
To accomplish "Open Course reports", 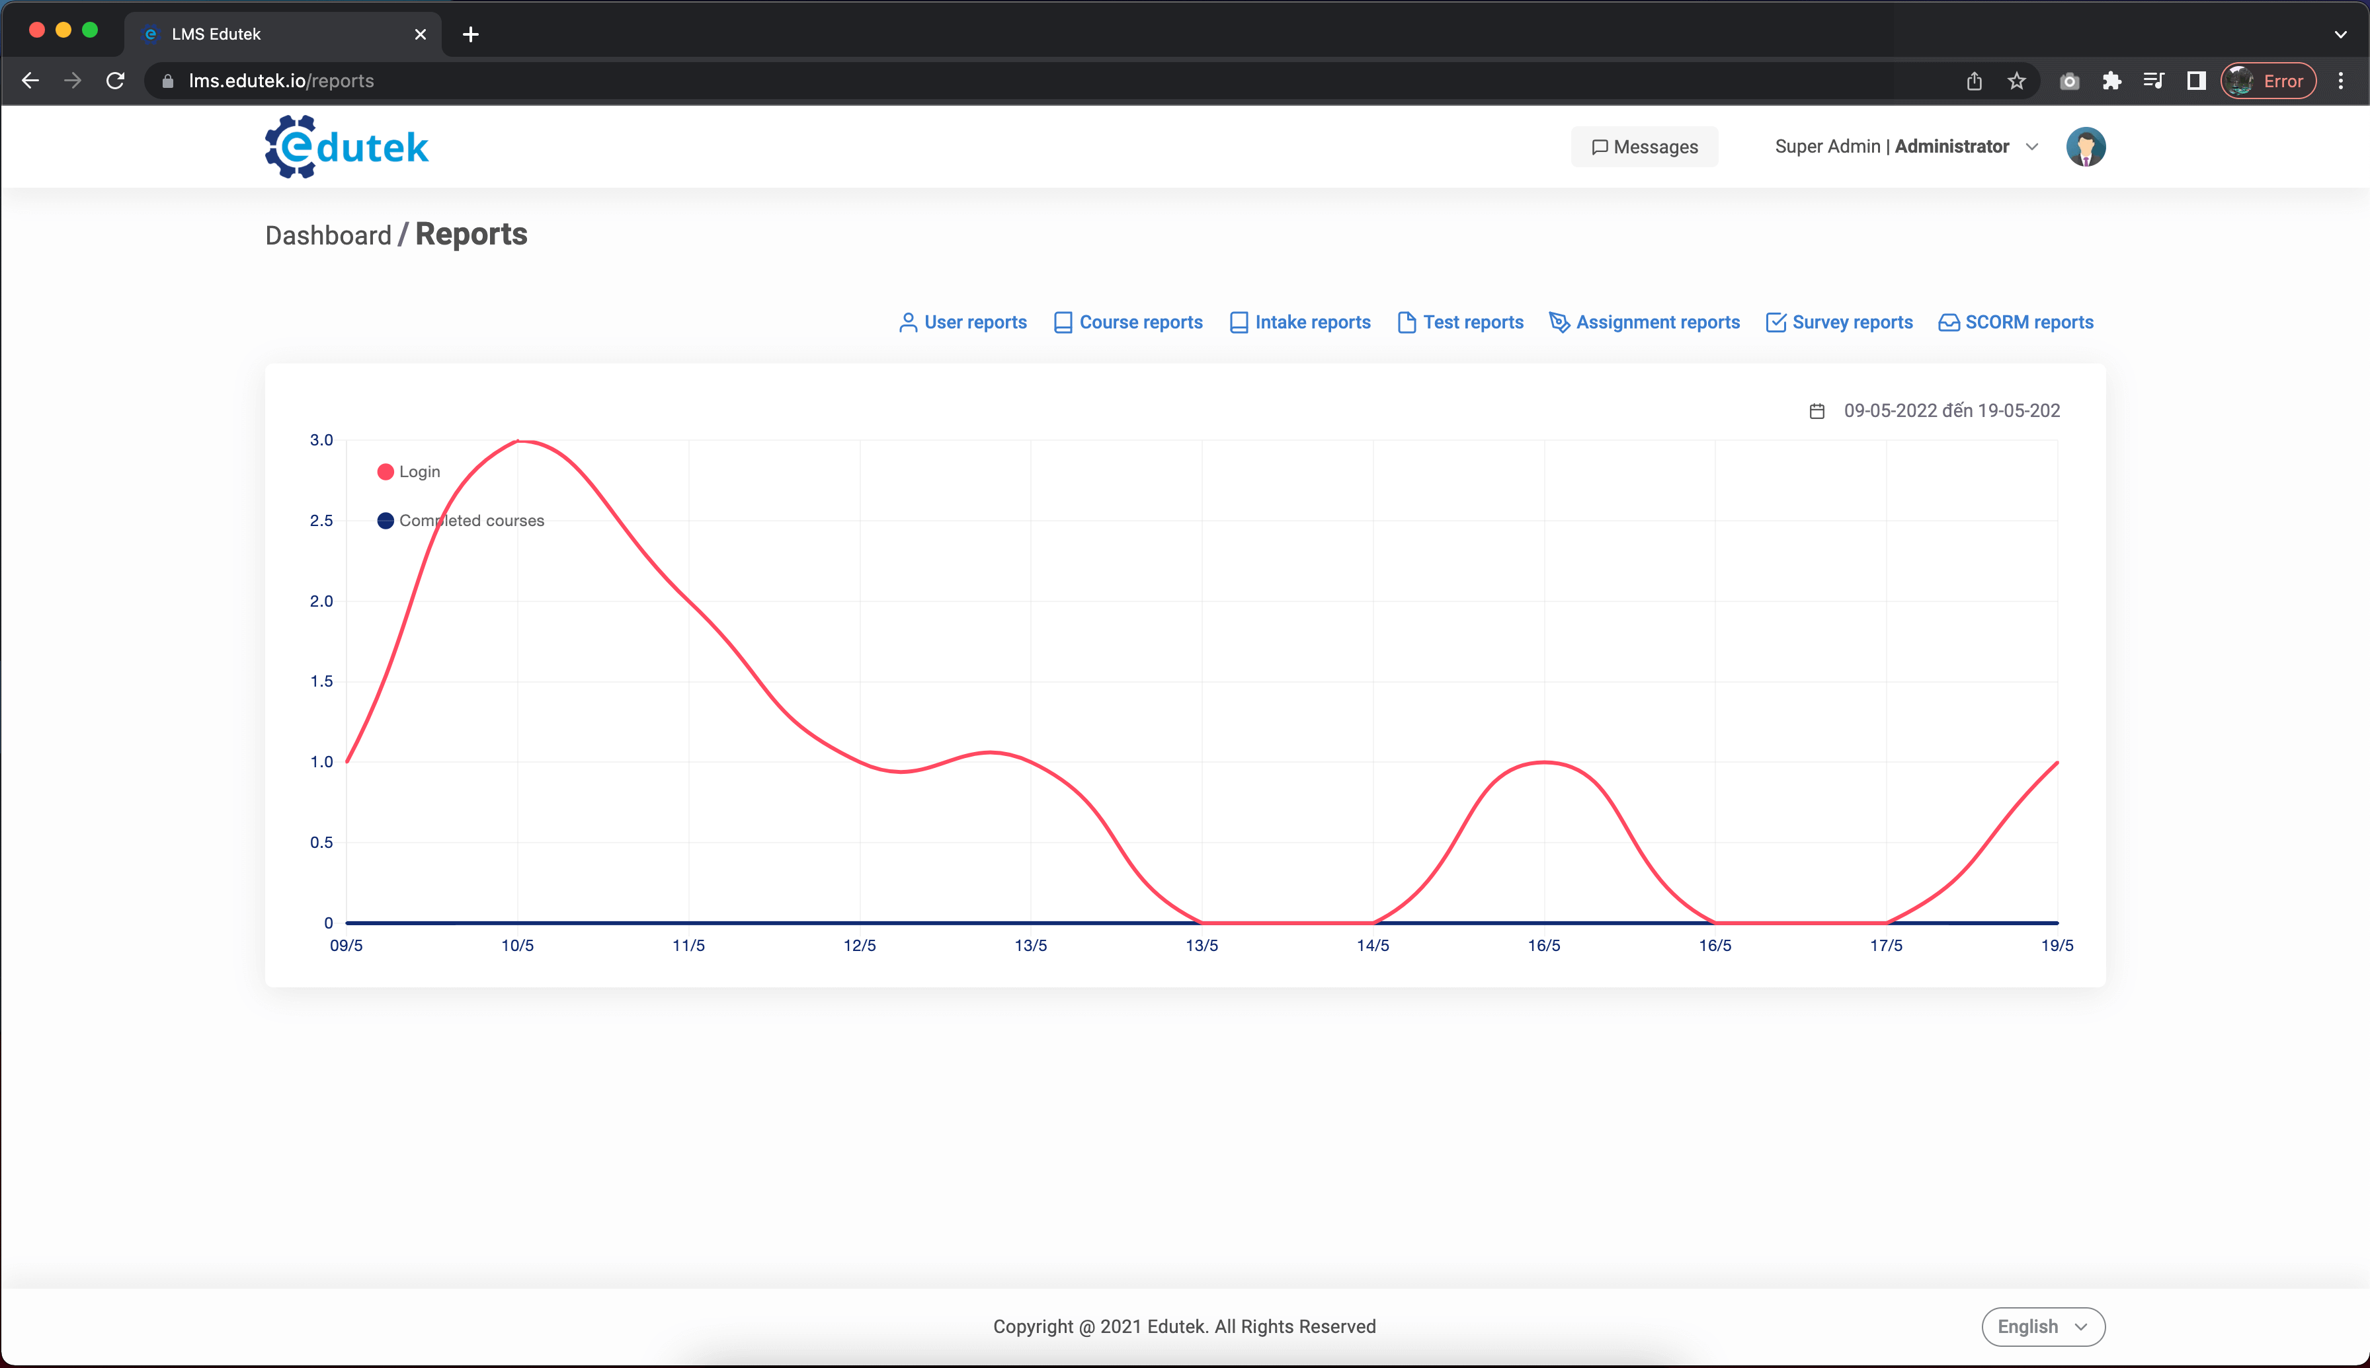I will [1128, 323].
